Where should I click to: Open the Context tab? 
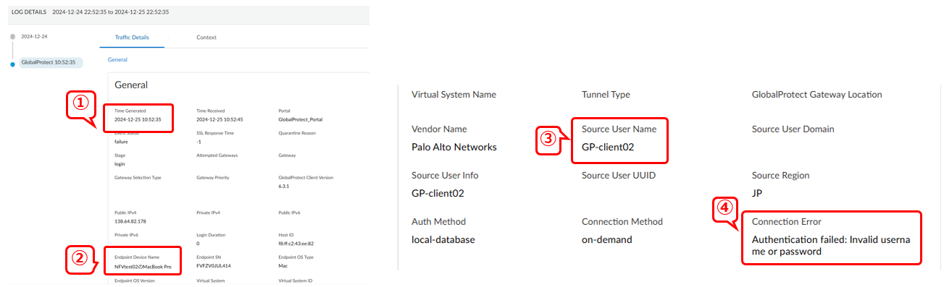click(x=206, y=38)
